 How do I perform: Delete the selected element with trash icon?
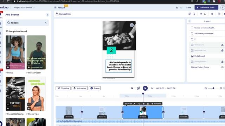212,14
